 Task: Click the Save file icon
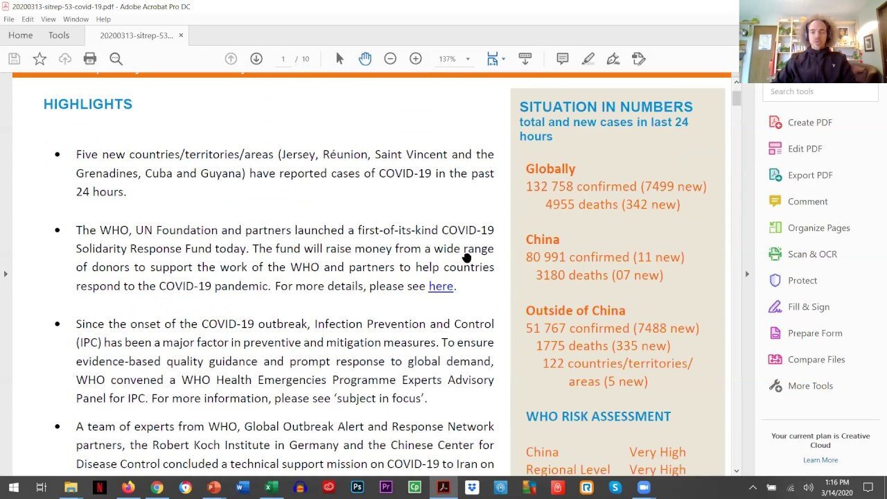click(x=14, y=59)
